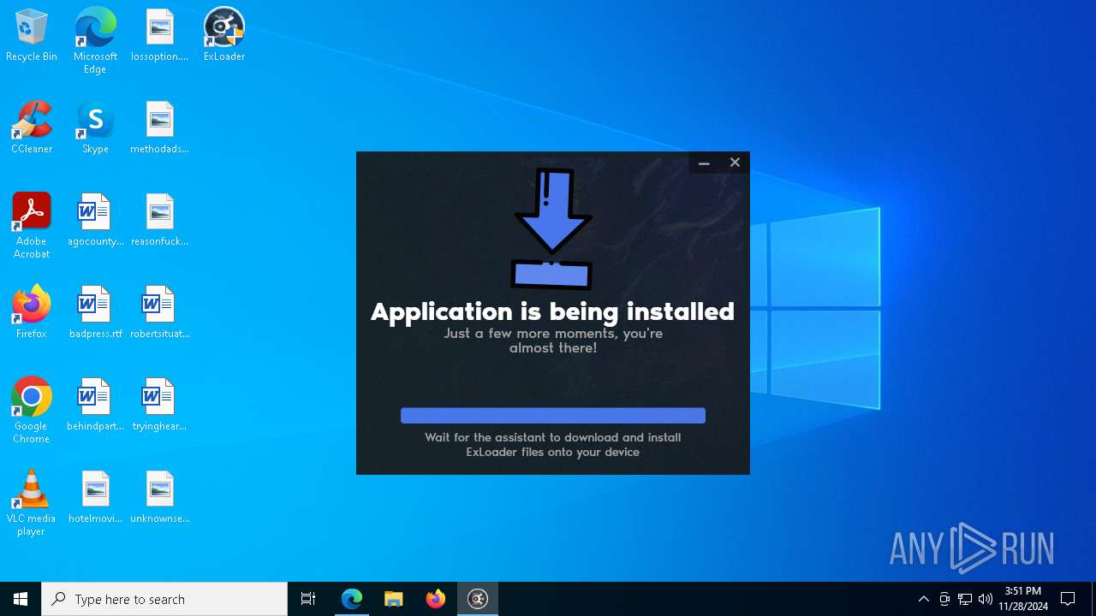Select the VLC media player shortcut

click(x=32, y=503)
